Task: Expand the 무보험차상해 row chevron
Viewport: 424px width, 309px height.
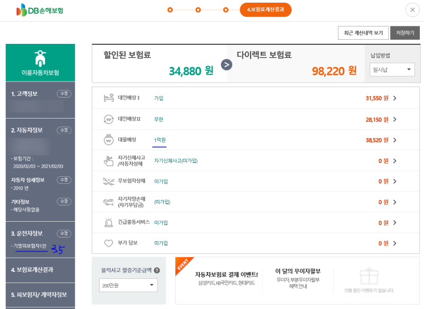Action: tap(395, 181)
